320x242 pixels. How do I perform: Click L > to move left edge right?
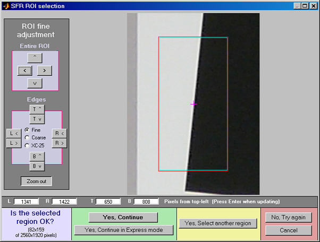coord(14,143)
